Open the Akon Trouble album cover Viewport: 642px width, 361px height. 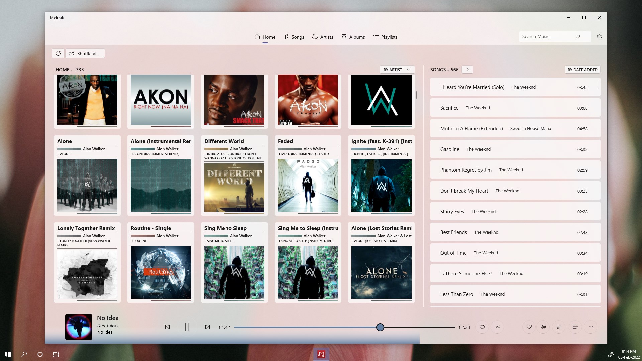pos(308,100)
